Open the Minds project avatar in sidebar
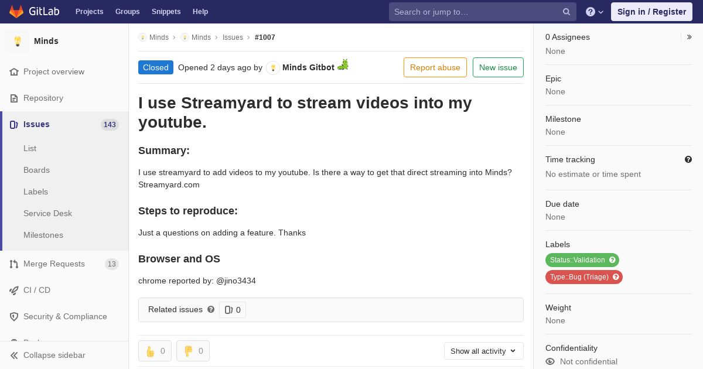Image resolution: width=703 pixels, height=369 pixels. coord(18,41)
